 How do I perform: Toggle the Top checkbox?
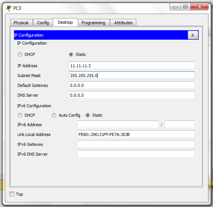[x=12, y=194]
